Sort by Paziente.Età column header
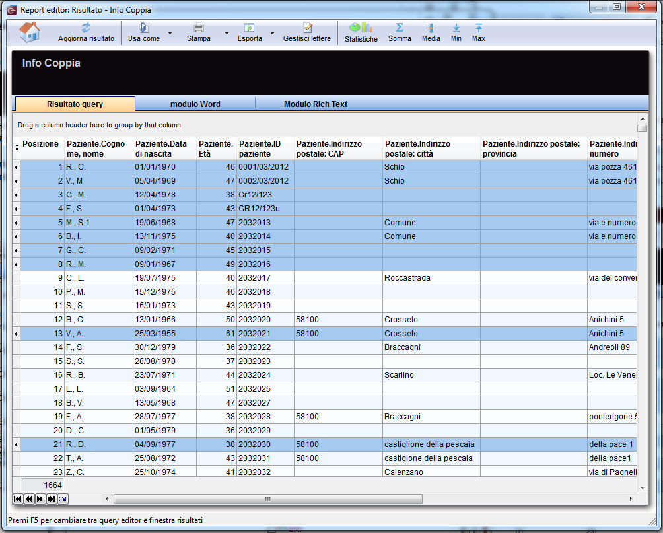Viewport: 663px width, 533px height. [217, 149]
